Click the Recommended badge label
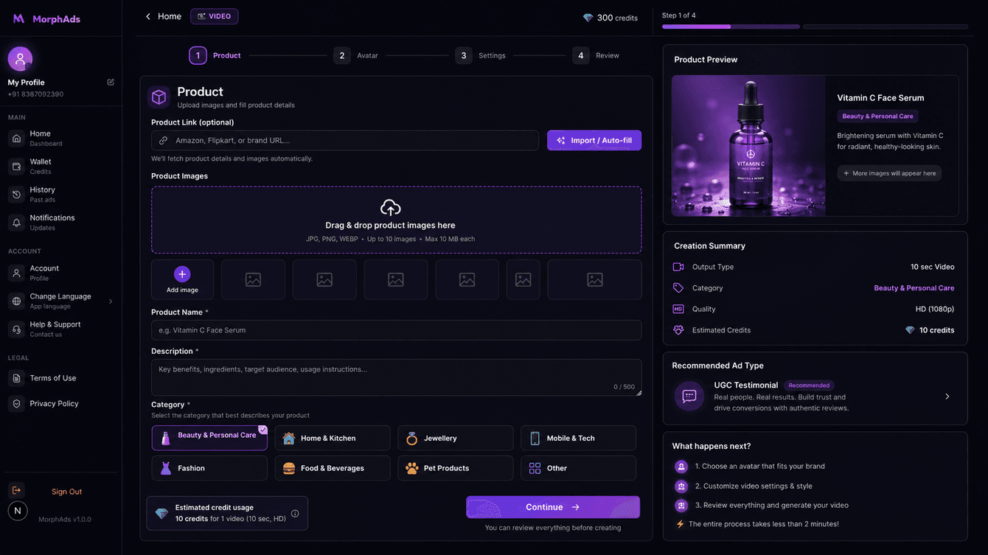The height and width of the screenshot is (555, 988). click(809, 385)
